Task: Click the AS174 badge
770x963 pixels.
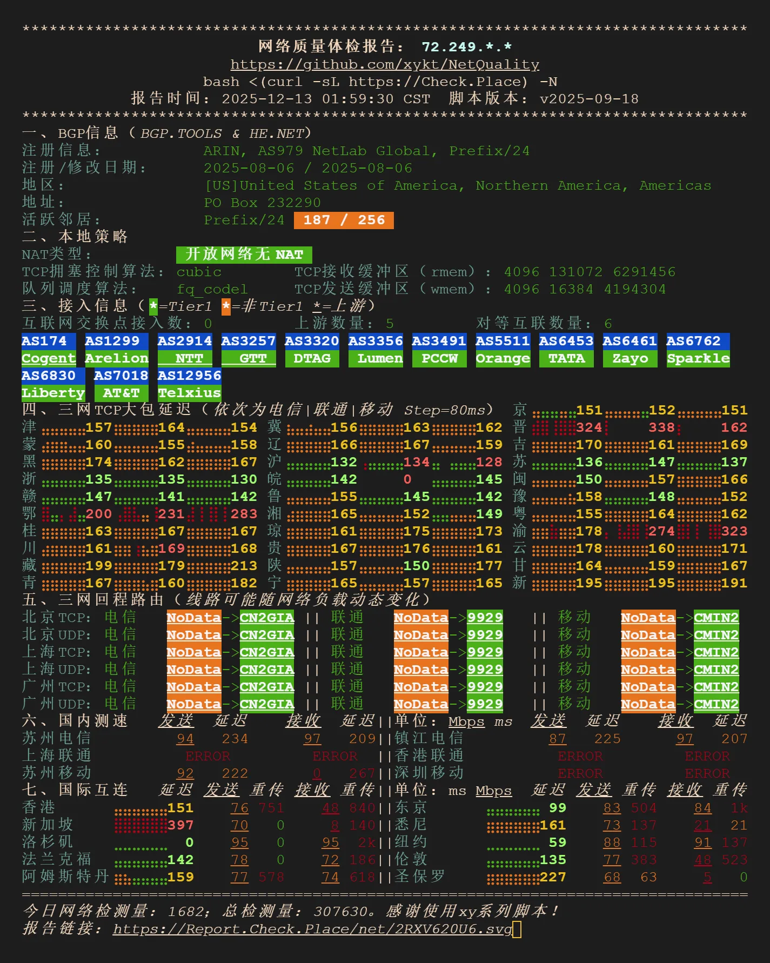Action: 44,341
